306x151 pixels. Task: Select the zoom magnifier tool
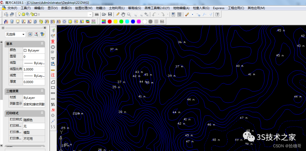point(129,14)
